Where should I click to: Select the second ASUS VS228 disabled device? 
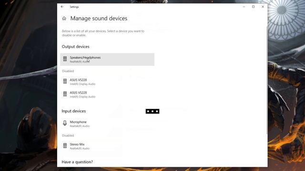tap(107, 95)
